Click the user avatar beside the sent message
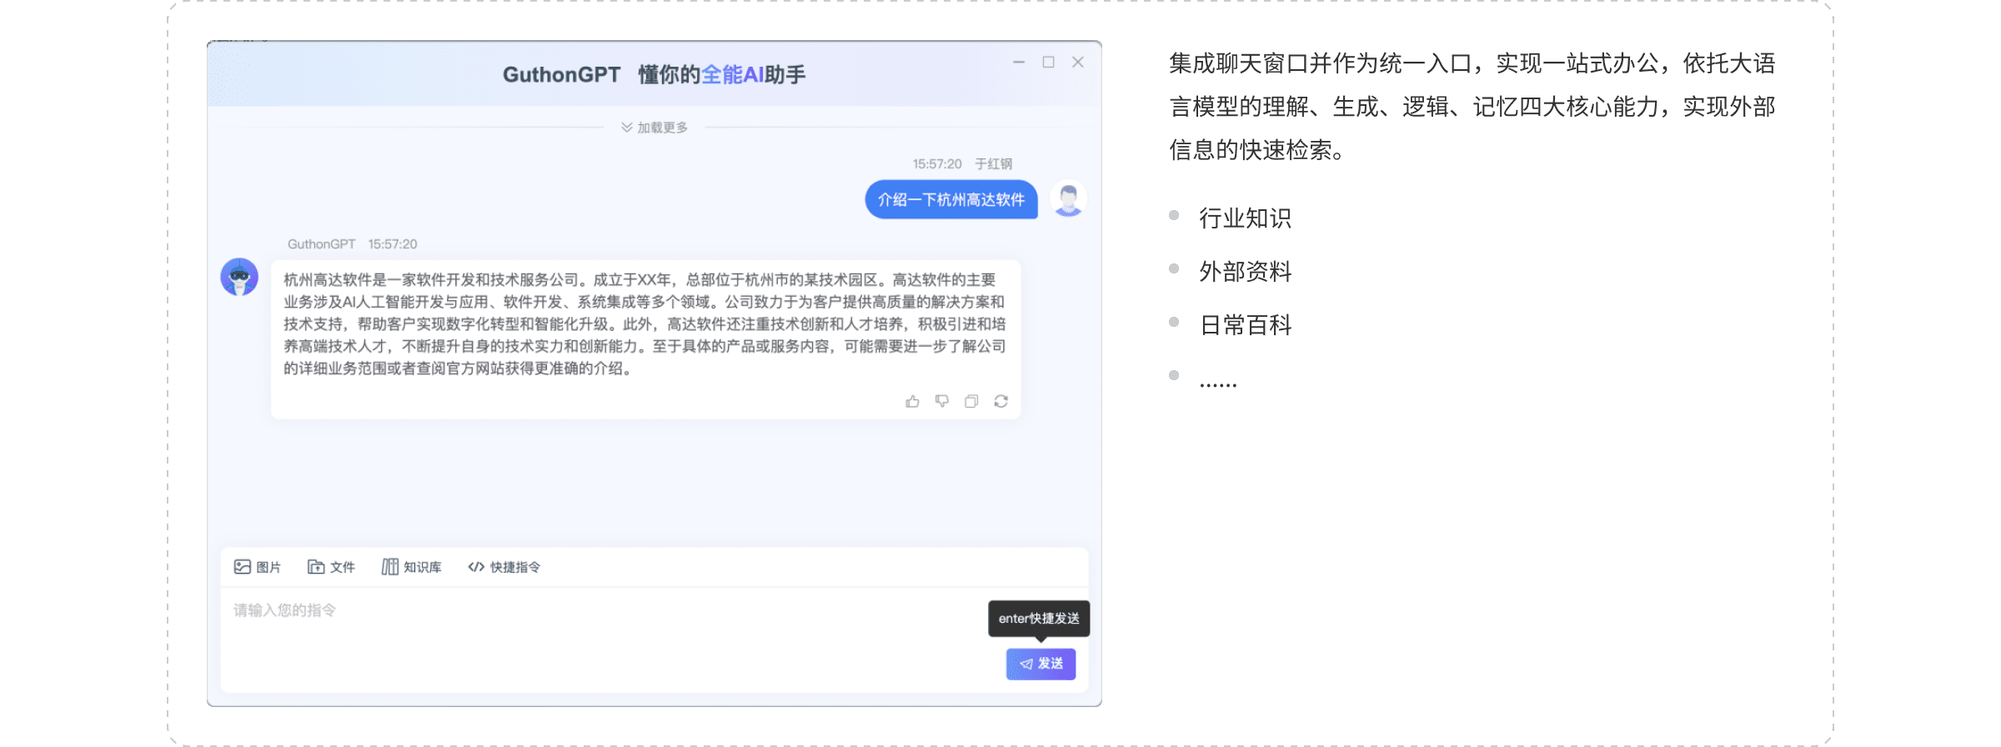Screen dimensions: 2001x747 1068,199
